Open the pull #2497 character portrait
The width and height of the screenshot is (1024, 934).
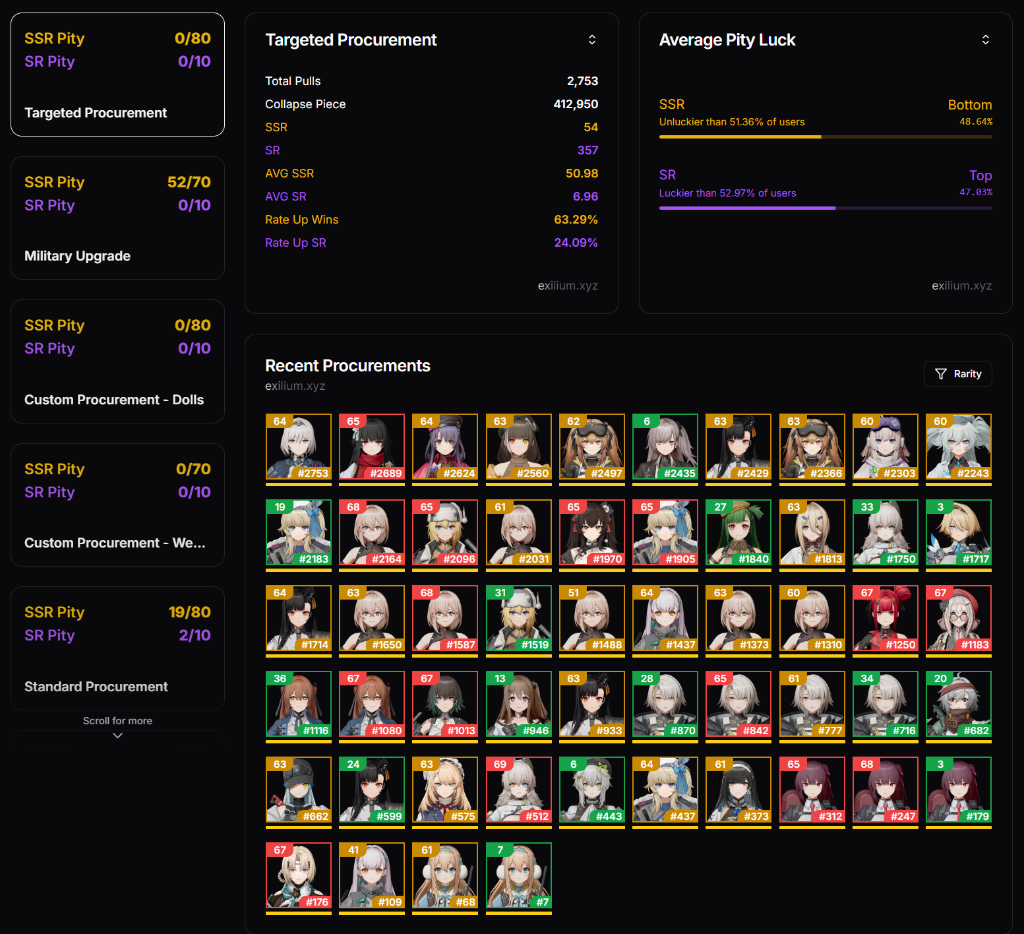(x=592, y=447)
